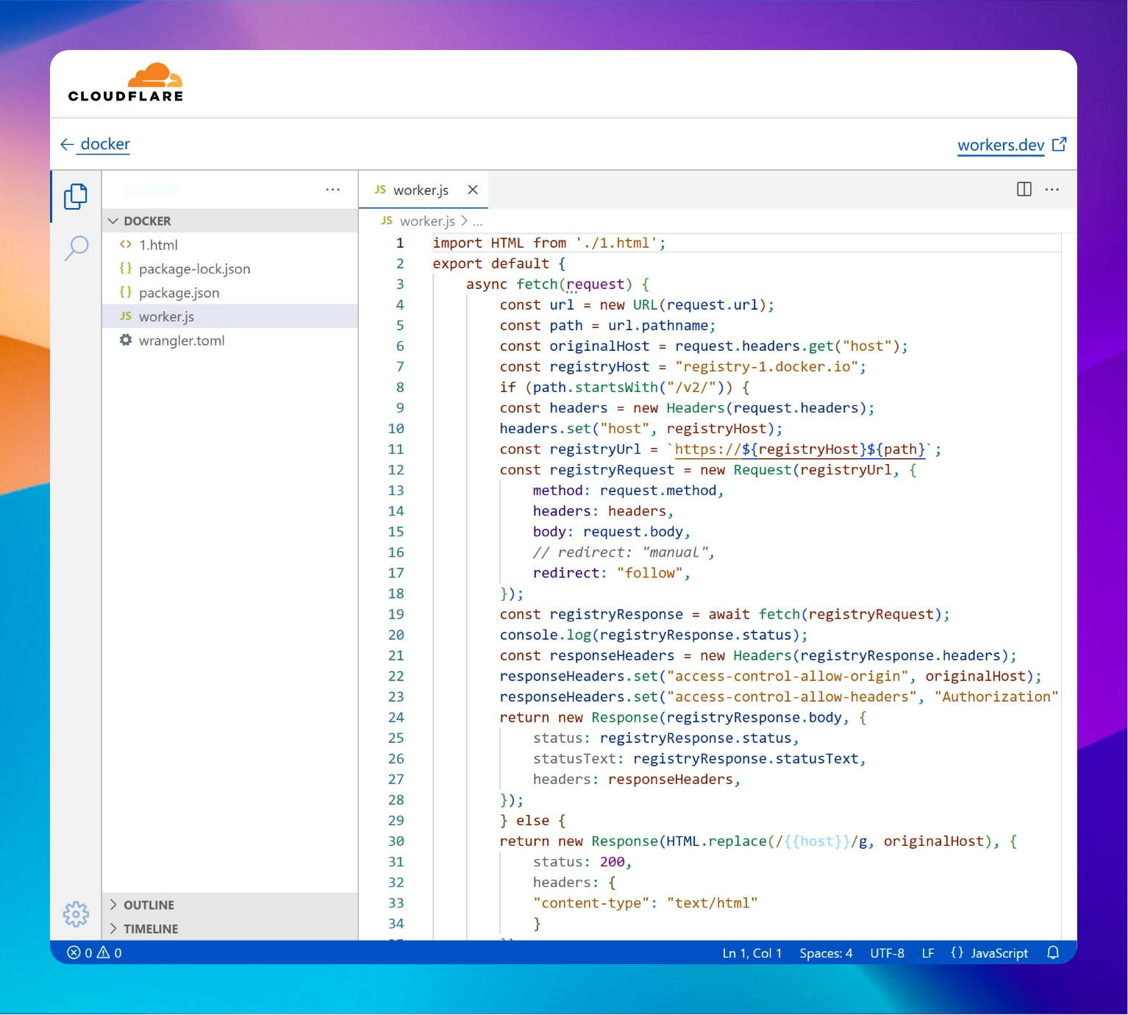Click the https URL template on line 11
This screenshot has height=1015, width=1128.
[800, 449]
